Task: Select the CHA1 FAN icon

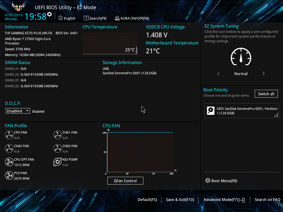Action: pyautogui.click(x=57, y=135)
